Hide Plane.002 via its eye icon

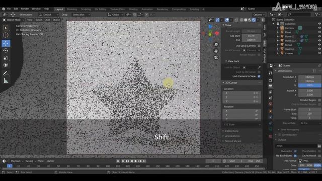click(319, 41)
